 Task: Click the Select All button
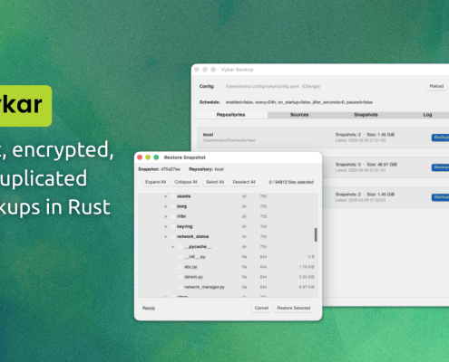[x=215, y=182]
